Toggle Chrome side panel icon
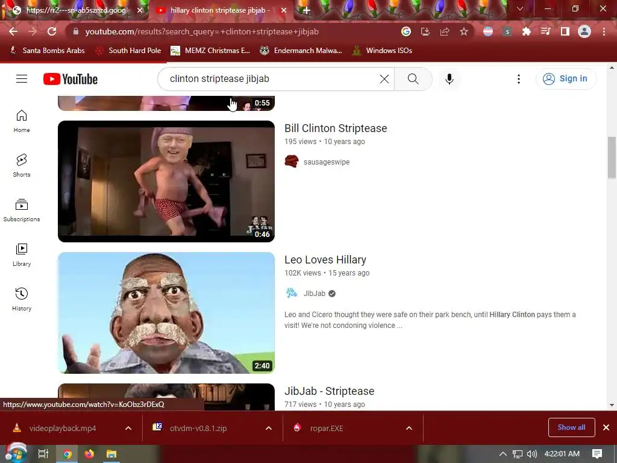This screenshot has height=463, width=617. (565, 31)
